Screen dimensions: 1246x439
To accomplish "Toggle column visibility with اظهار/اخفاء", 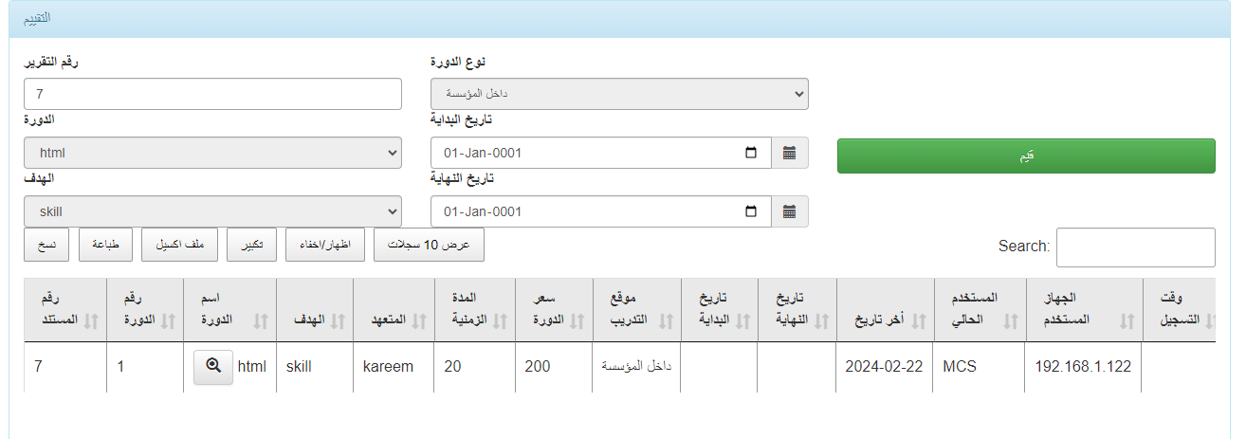I will [324, 245].
